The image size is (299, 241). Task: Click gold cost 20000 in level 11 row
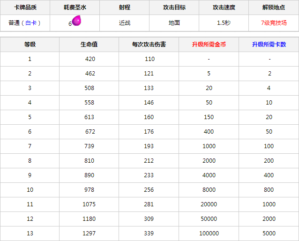pyautogui.click(x=209, y=204)
